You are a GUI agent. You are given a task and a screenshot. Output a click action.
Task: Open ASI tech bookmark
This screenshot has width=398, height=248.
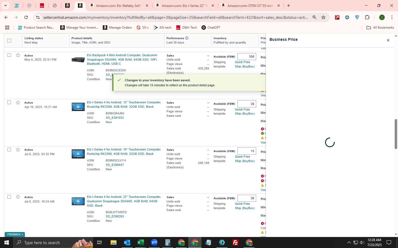163,28
